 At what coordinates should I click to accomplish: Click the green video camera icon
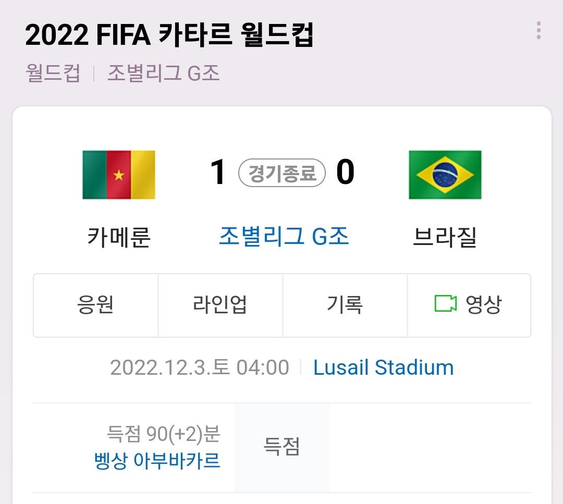[x=445, y=304]
